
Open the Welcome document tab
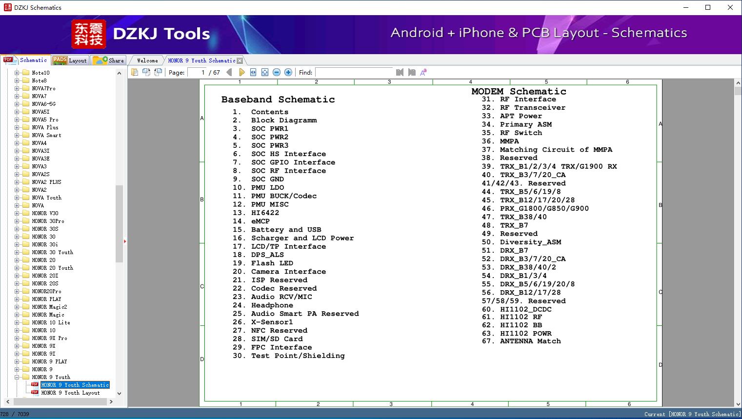(147, 60)
